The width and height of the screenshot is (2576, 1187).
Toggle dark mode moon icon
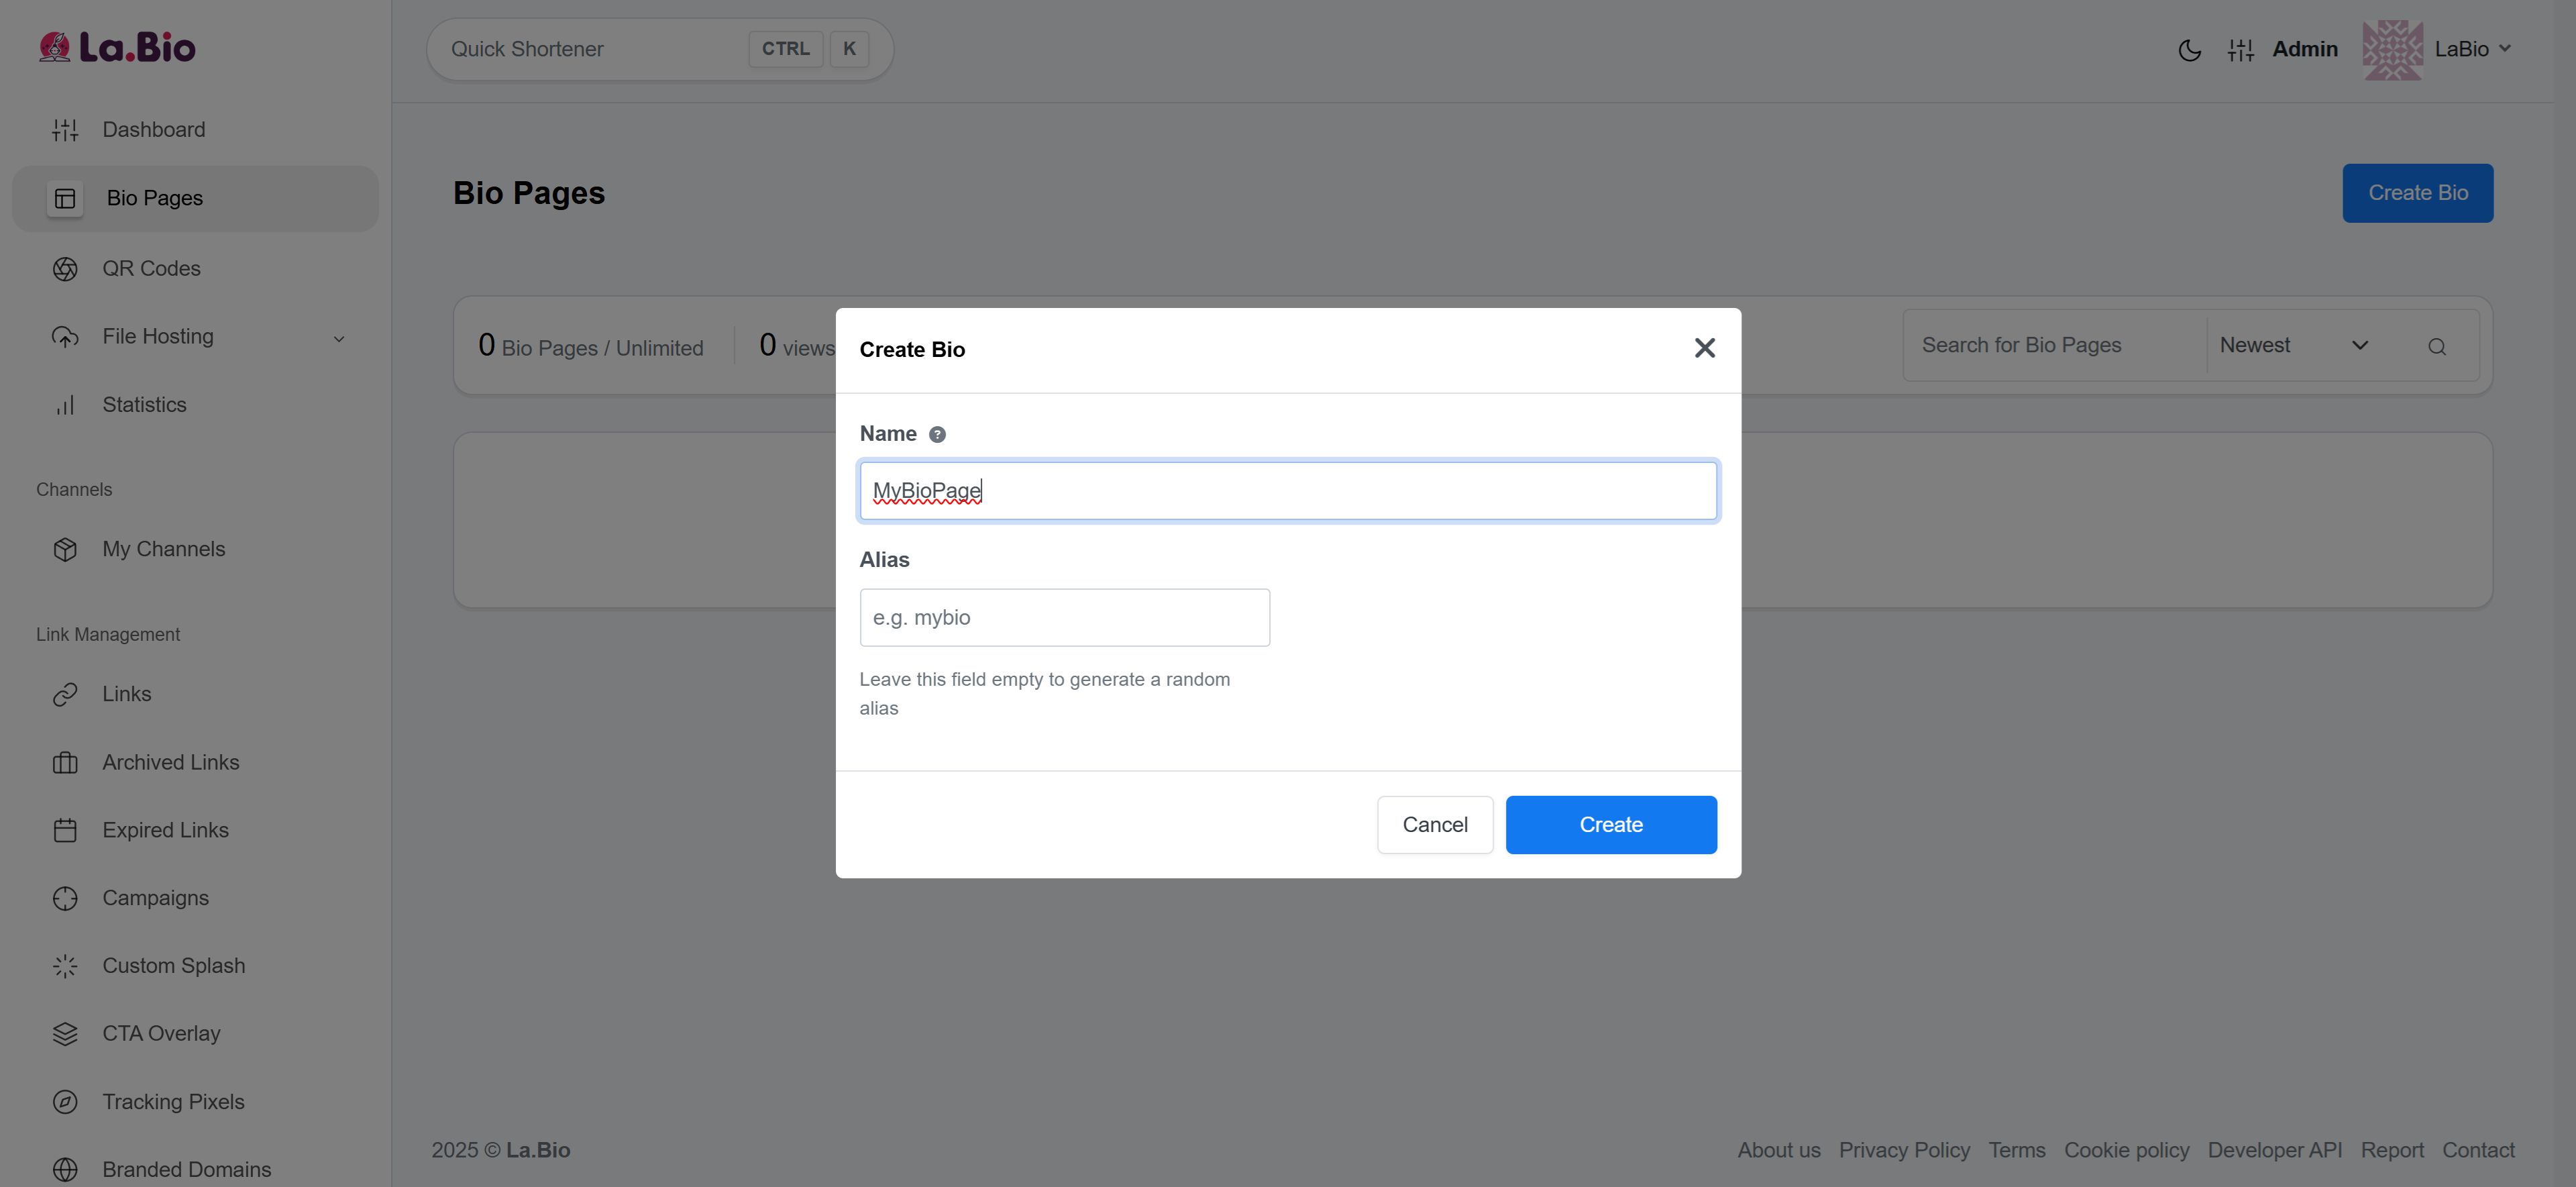(2189, 50)
